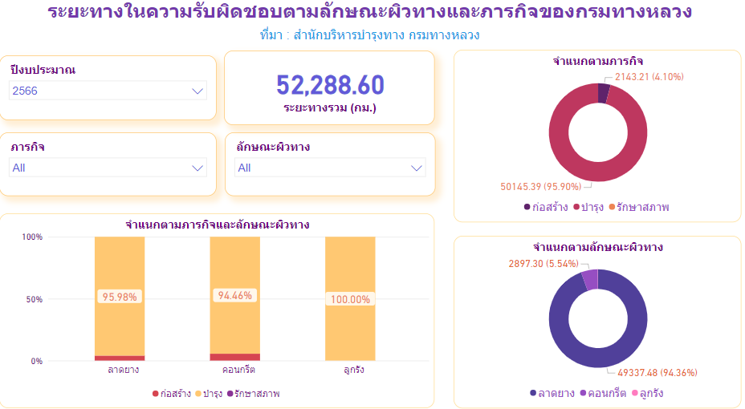This screenshot has width=745, height=409.
Task: Select the คอนกรีต donut slice 5.54%
Action: pyautogui.click(x=591, y=280)
